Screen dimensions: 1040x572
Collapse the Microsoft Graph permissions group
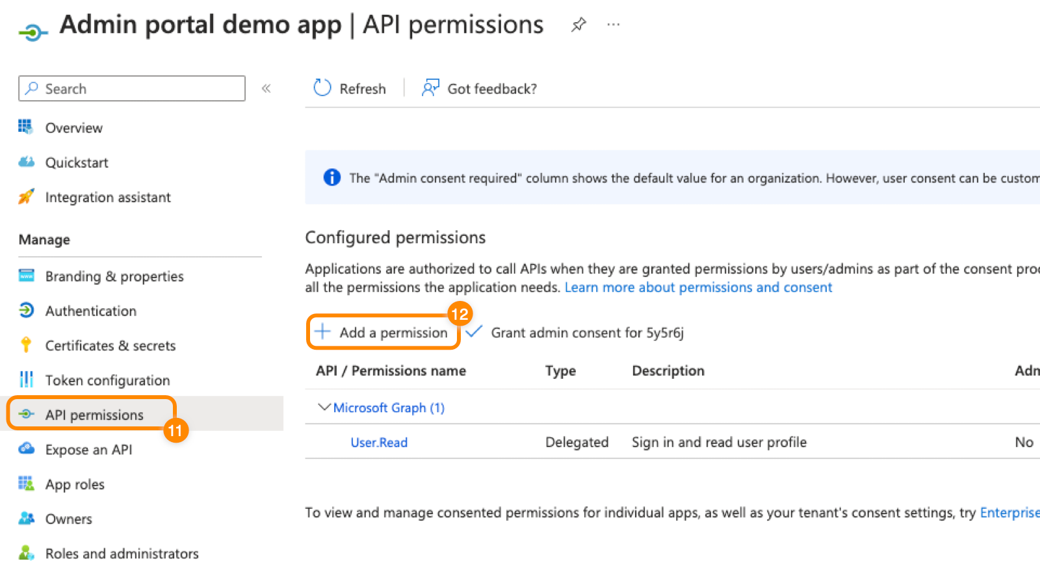[324, 407]
